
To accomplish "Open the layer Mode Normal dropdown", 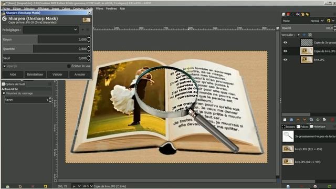I will 317,21.
